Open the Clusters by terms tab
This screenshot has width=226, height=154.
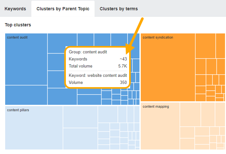(118, 9)
